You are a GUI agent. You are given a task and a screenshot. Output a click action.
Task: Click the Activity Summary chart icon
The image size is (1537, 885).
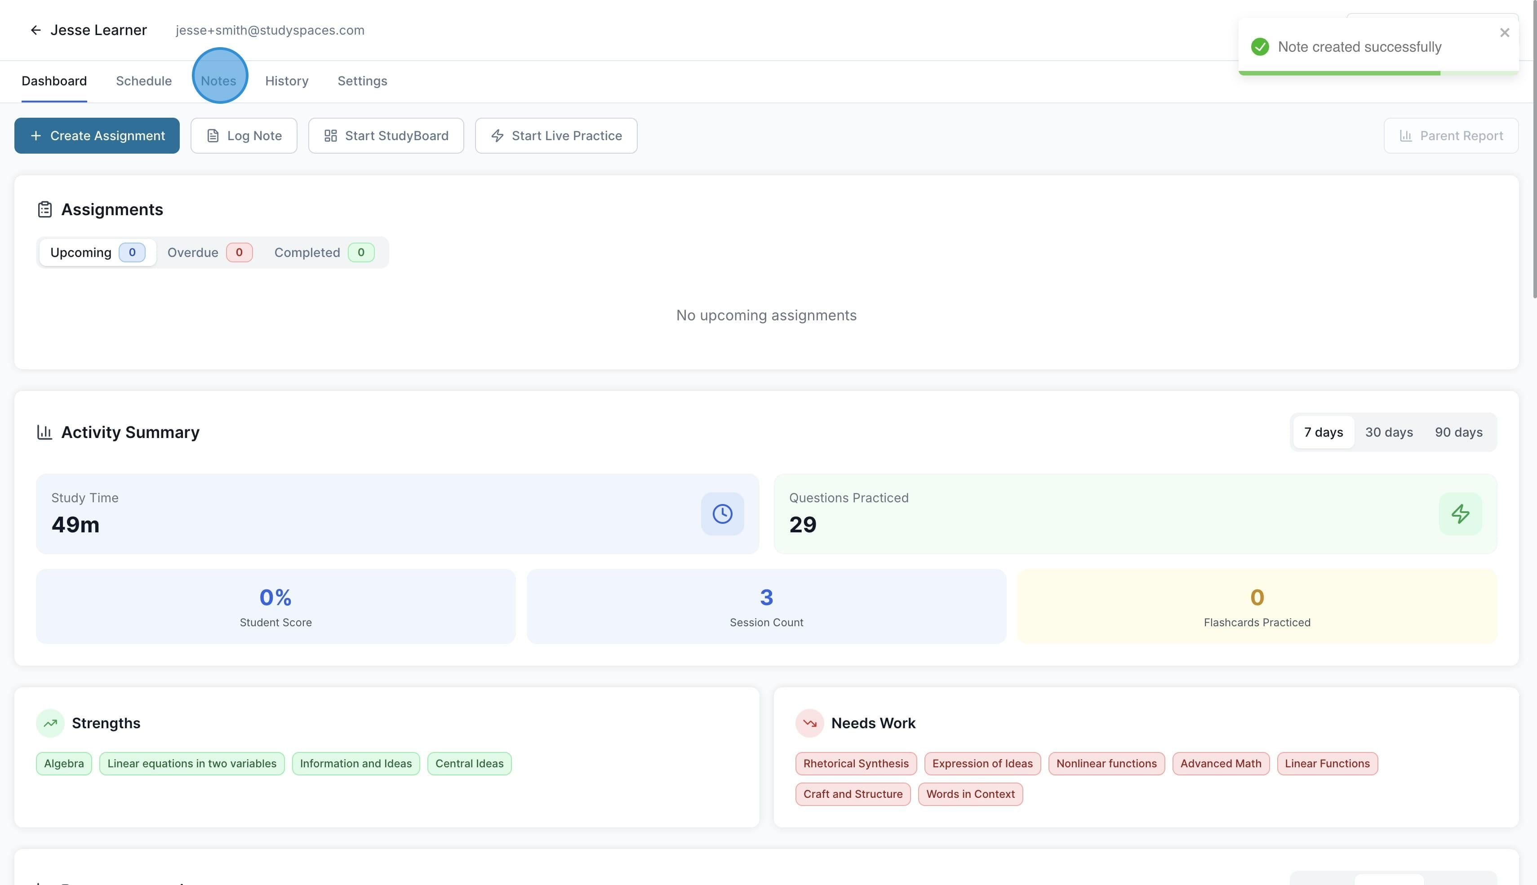(x=44, y=432)
